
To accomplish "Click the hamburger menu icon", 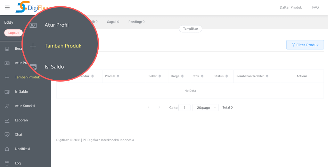I will 7,7.
